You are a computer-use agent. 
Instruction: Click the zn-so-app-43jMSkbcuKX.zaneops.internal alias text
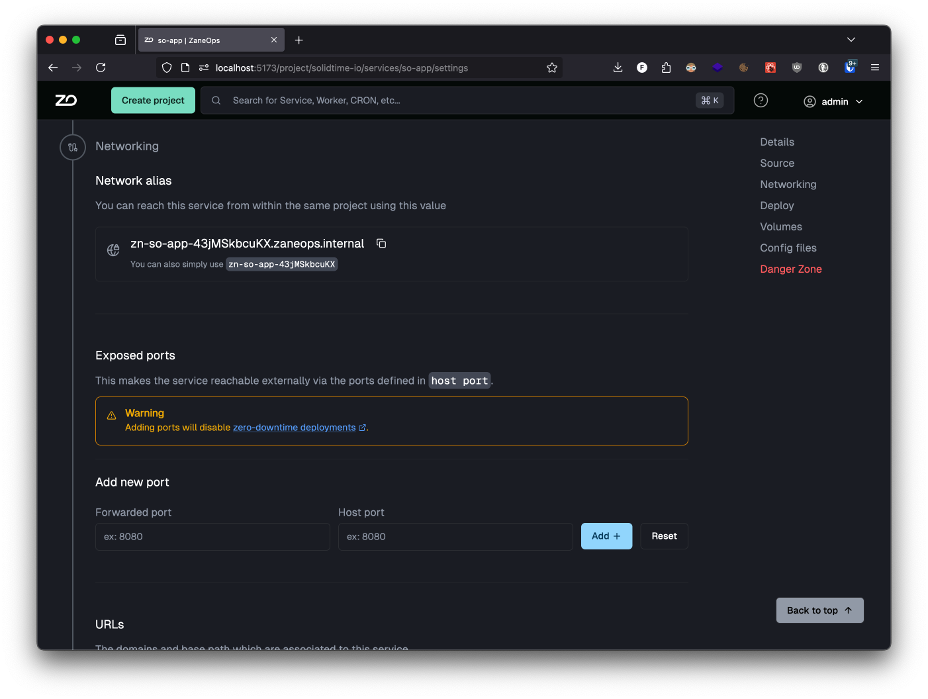248,244
